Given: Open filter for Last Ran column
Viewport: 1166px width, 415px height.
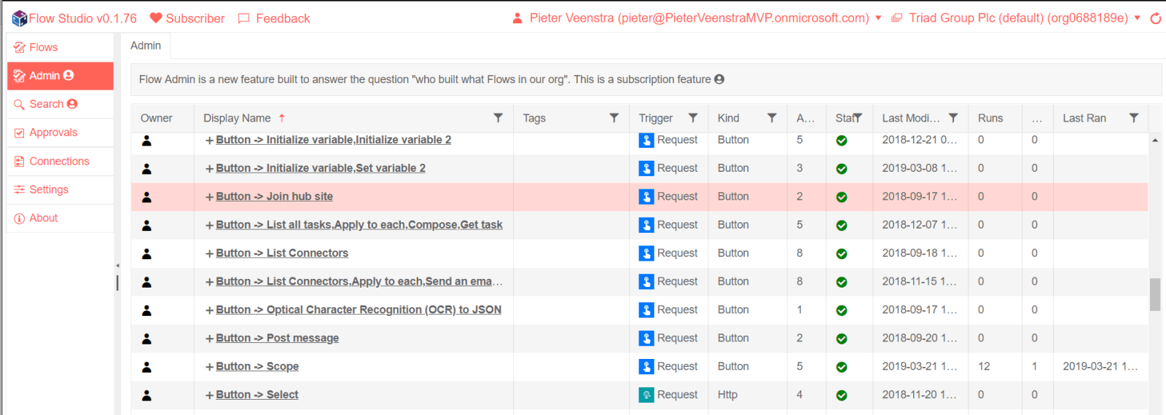Looking at the screenshot, I should coord(1134,117).
